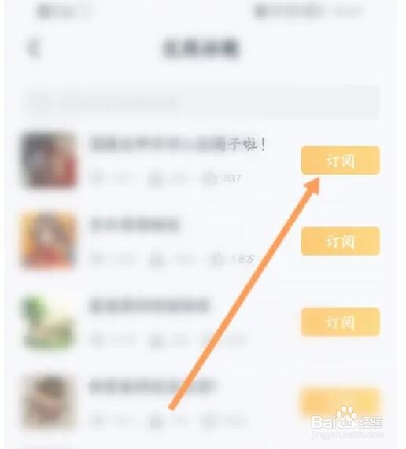Viewport: 406px width, 449px height.
Task: Open the title ending with 子啦！
Action: (179, 144)
